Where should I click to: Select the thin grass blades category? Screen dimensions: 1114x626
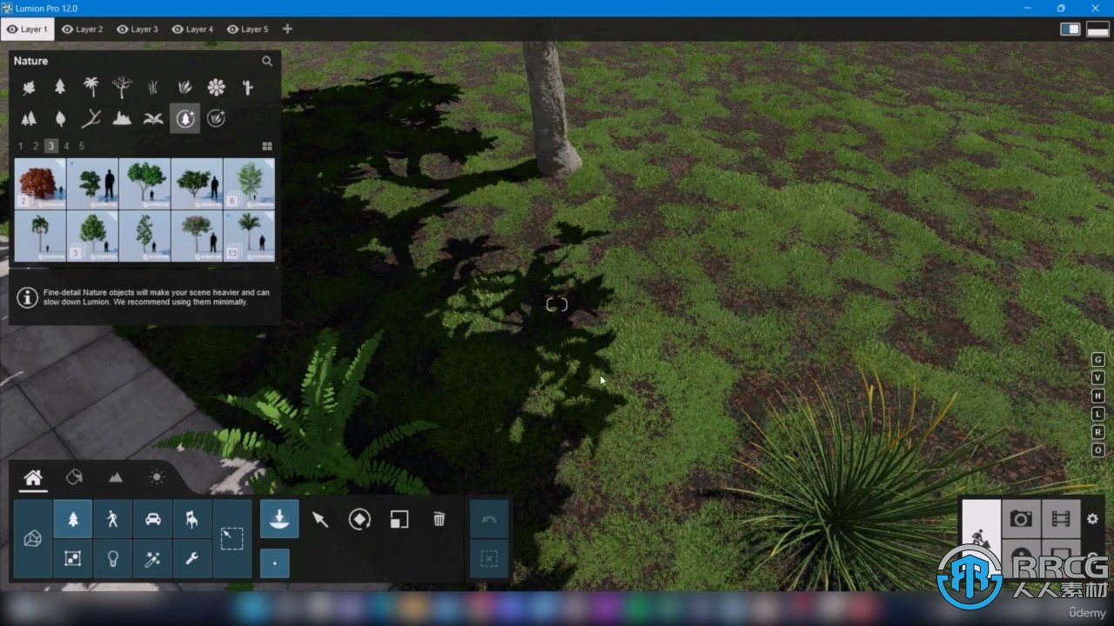tap(153, 87)
